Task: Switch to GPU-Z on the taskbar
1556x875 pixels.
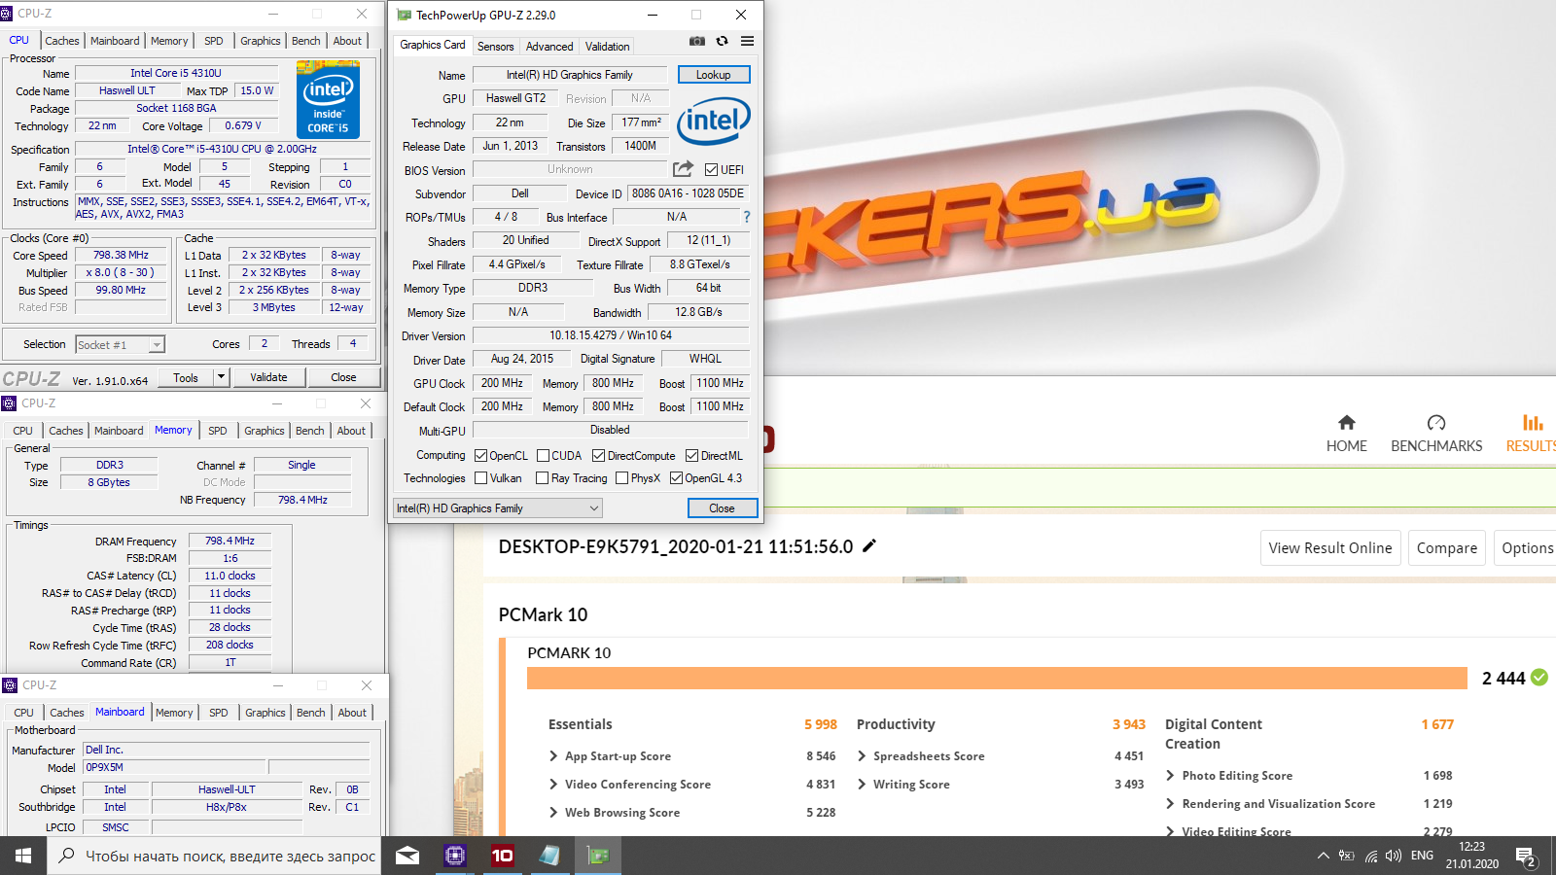Action: click(x=597, y=856)
